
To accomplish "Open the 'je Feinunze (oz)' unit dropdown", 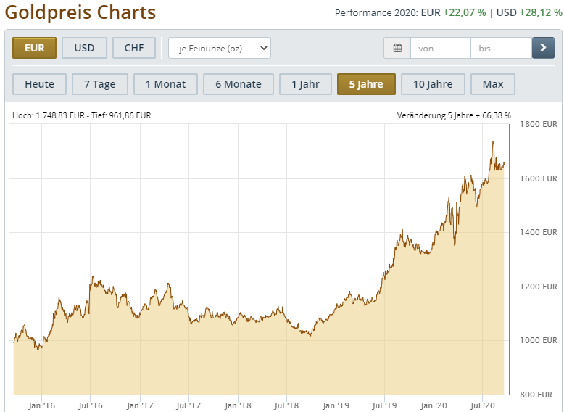I will [220, 48].
